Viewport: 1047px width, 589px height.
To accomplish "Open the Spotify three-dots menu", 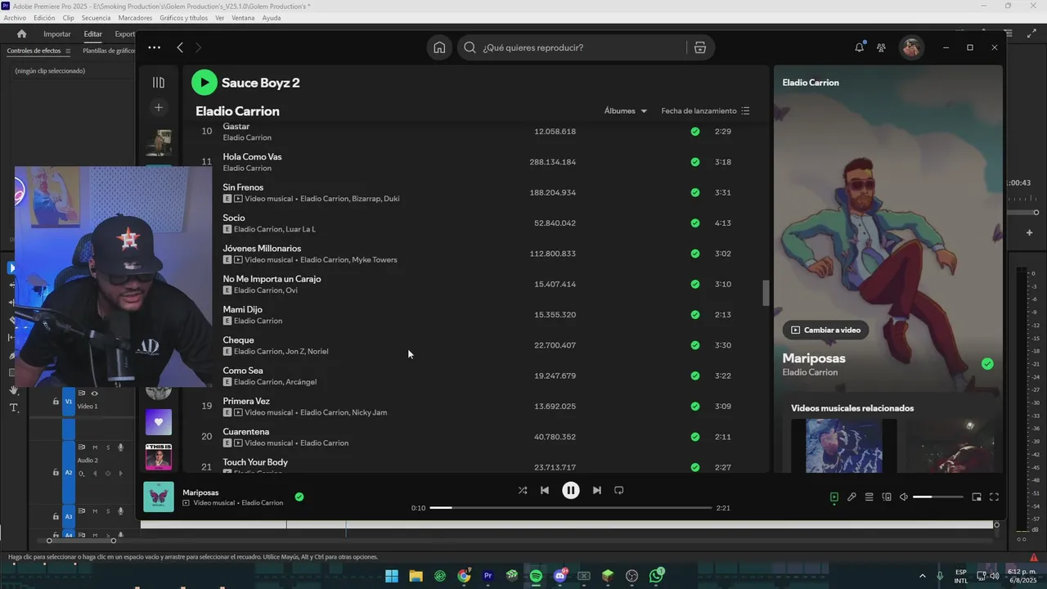I will coord(154,47).
